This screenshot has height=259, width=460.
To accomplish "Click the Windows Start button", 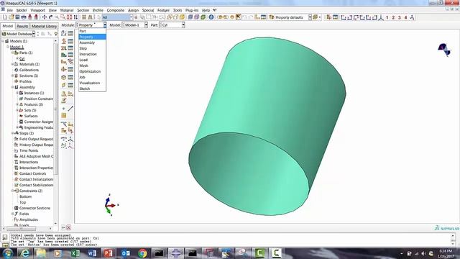I will pyautogui.click(x=8, y=253).
